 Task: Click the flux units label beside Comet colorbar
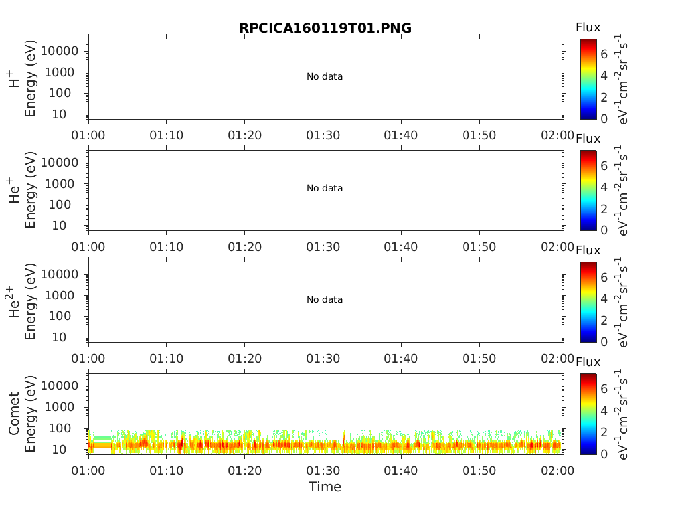point(622,414)
